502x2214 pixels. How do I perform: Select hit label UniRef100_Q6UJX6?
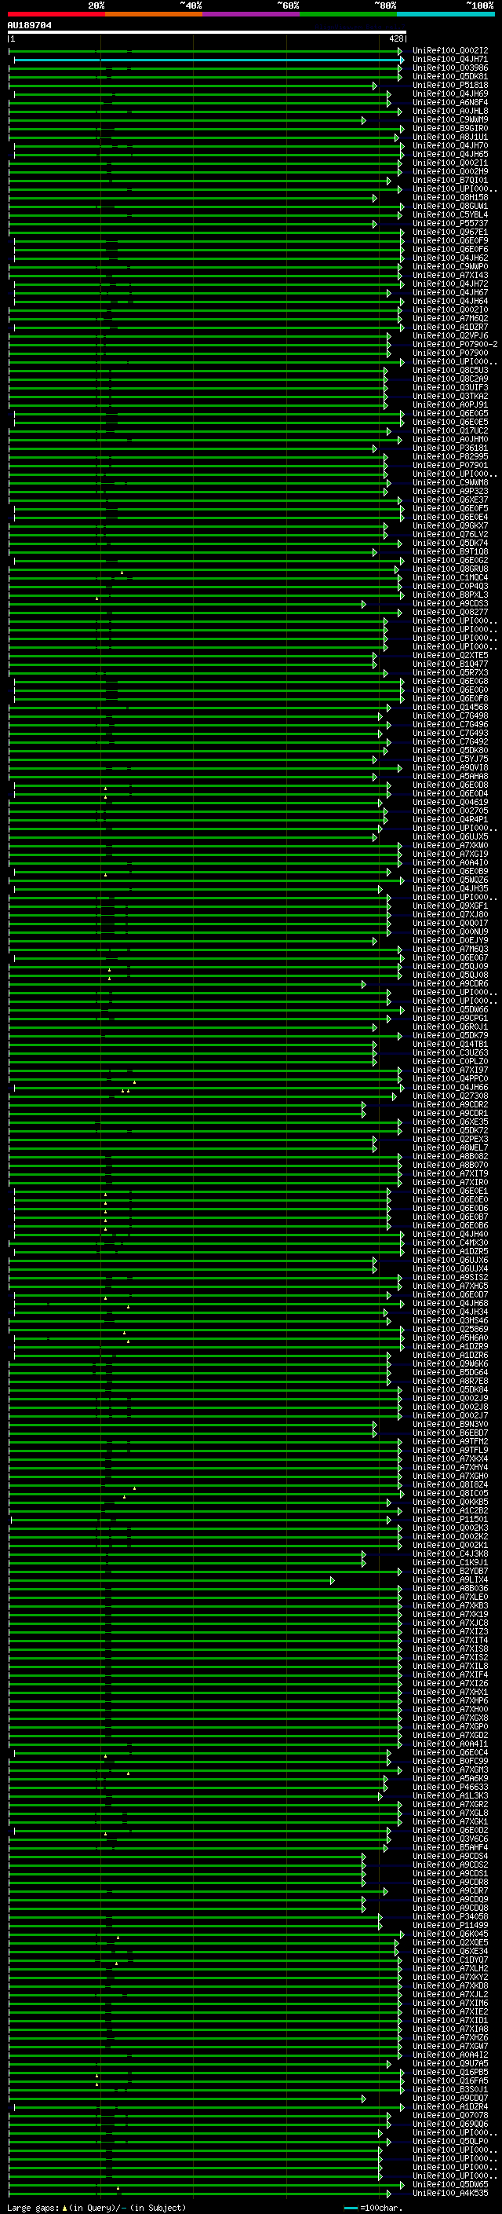click(x=450, y=1260)
